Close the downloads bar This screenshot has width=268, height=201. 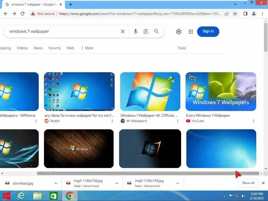tap(263, 183)
